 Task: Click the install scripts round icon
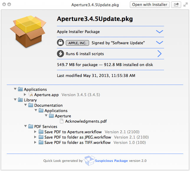60,54
